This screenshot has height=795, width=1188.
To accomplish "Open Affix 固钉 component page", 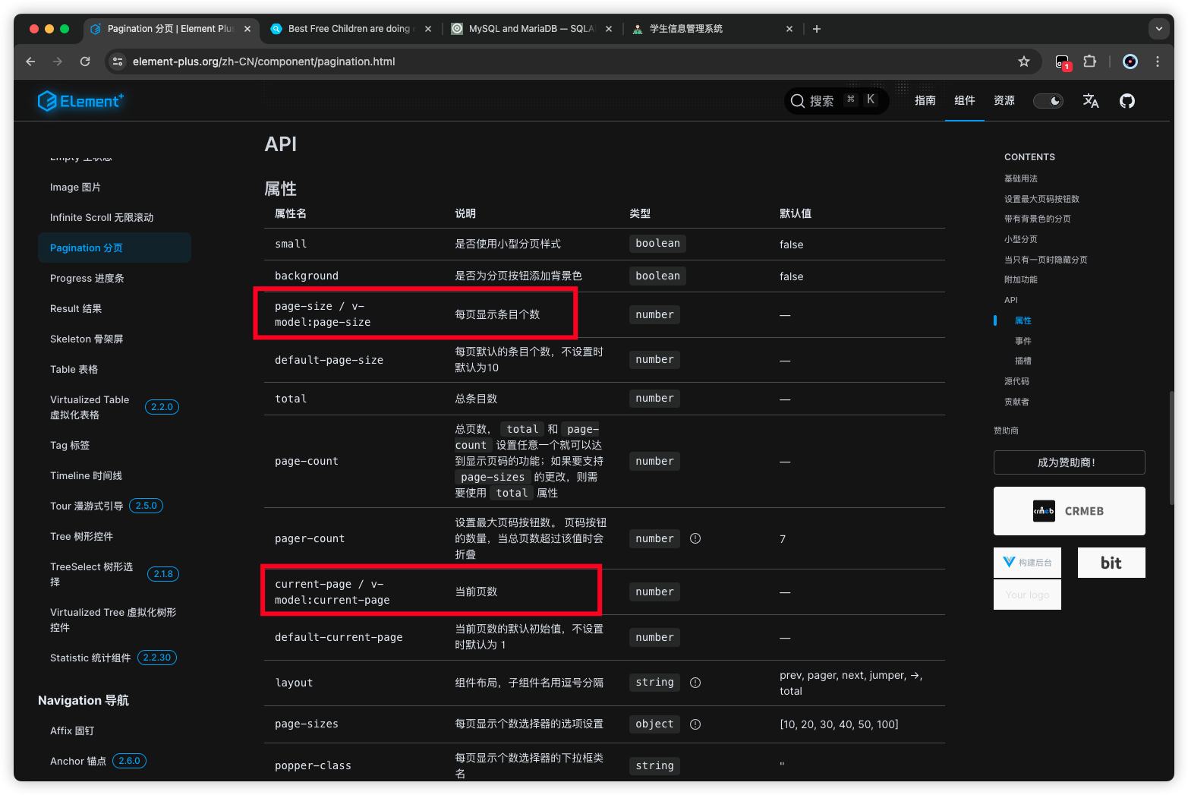I will 72,731.
